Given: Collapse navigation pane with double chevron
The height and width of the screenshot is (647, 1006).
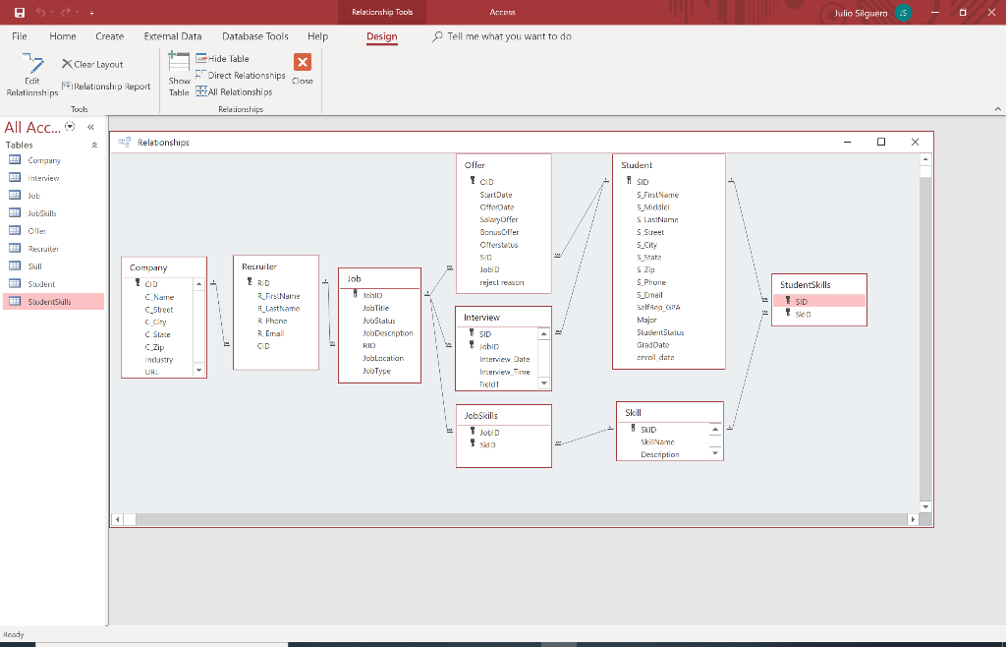Looking at the screenshot, I should (91, 127).
